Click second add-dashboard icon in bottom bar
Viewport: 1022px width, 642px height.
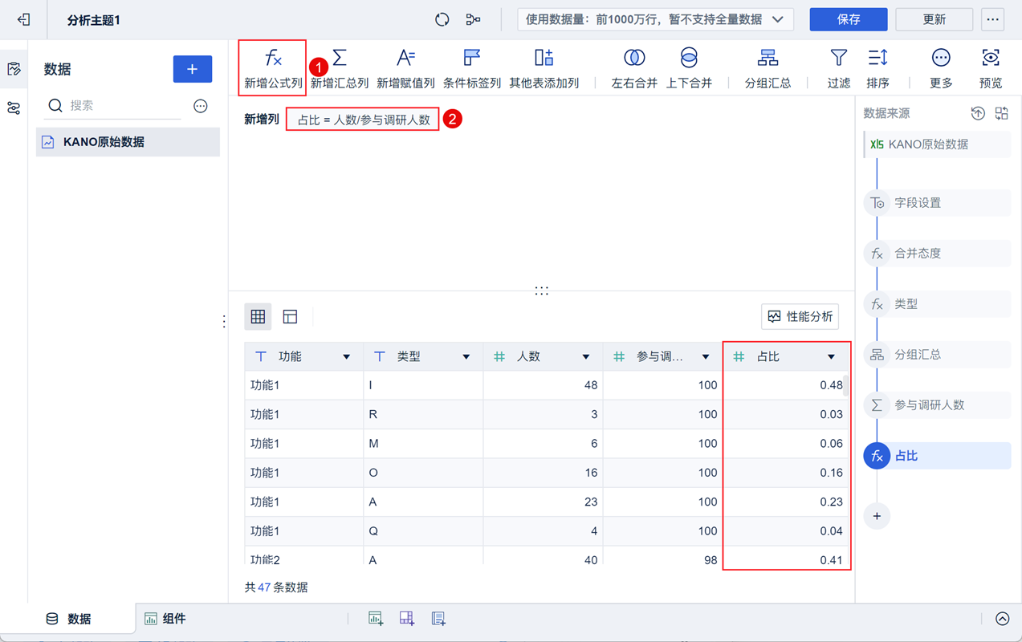pos(406,618)
